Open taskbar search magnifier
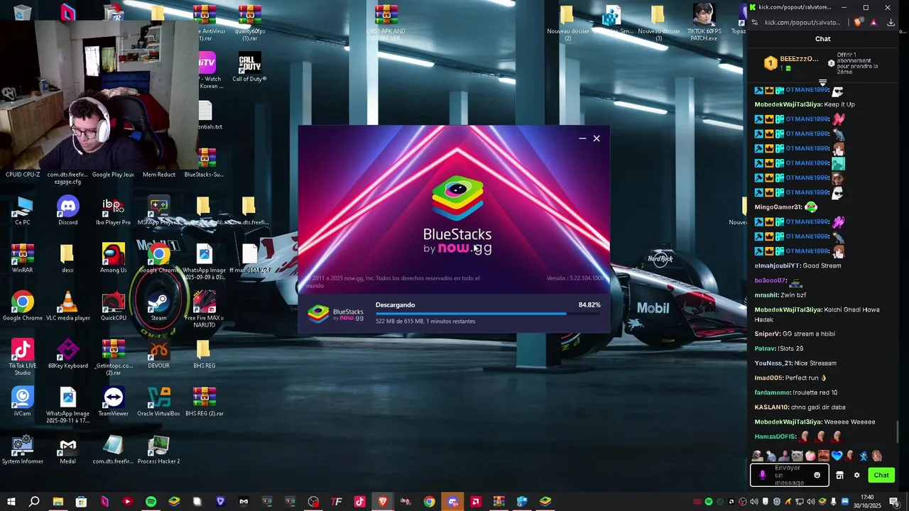Image resolution: width=909 pixels, height=511 pixels. 34,502
